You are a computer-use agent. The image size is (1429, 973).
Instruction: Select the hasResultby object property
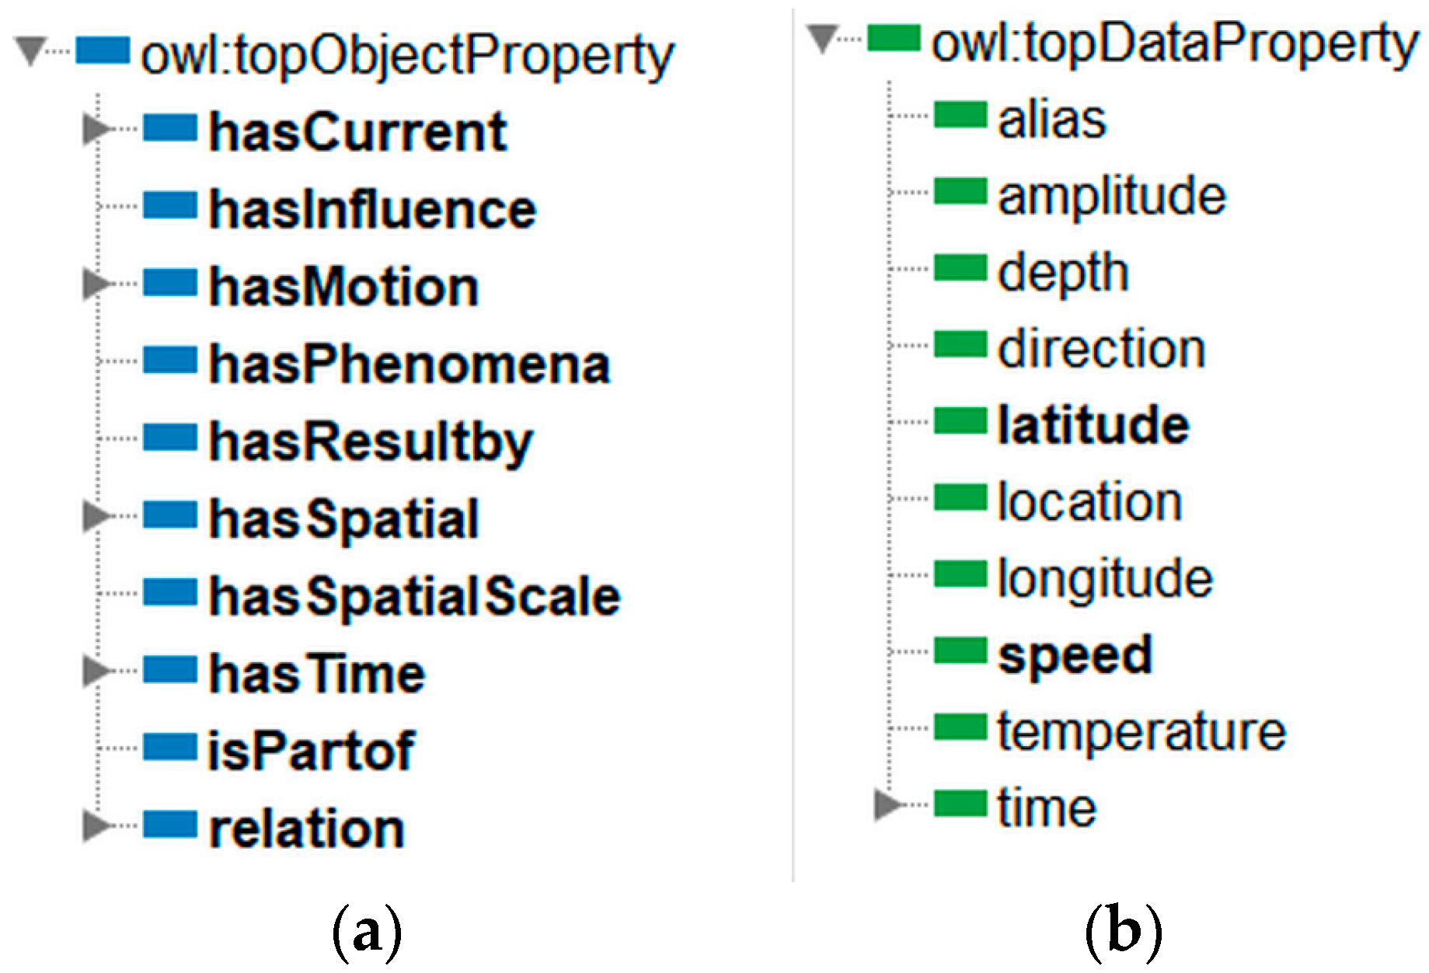pos(371,442)
